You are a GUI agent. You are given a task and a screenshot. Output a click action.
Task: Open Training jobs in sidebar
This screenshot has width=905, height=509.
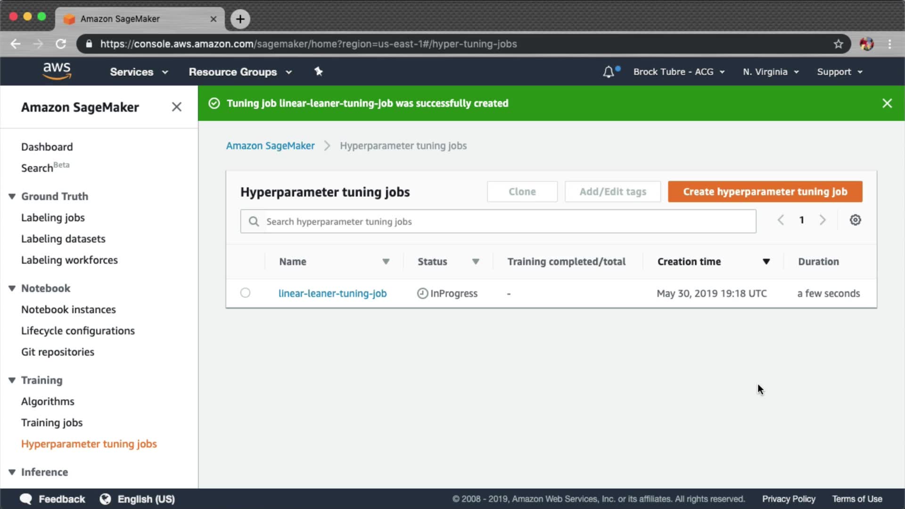tap(52, 423)
